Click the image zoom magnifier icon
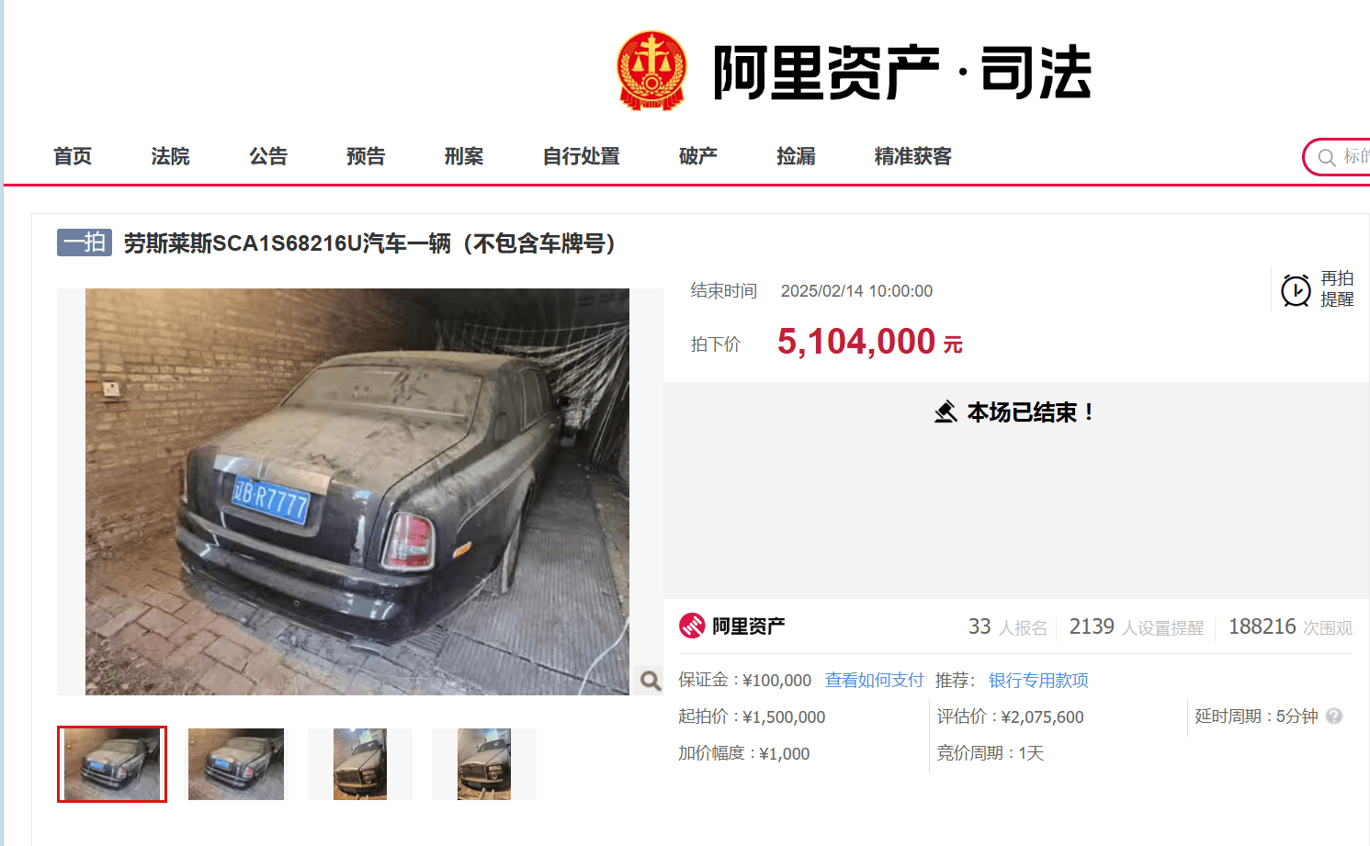The image size is (1370, 846). click(651, 681)
